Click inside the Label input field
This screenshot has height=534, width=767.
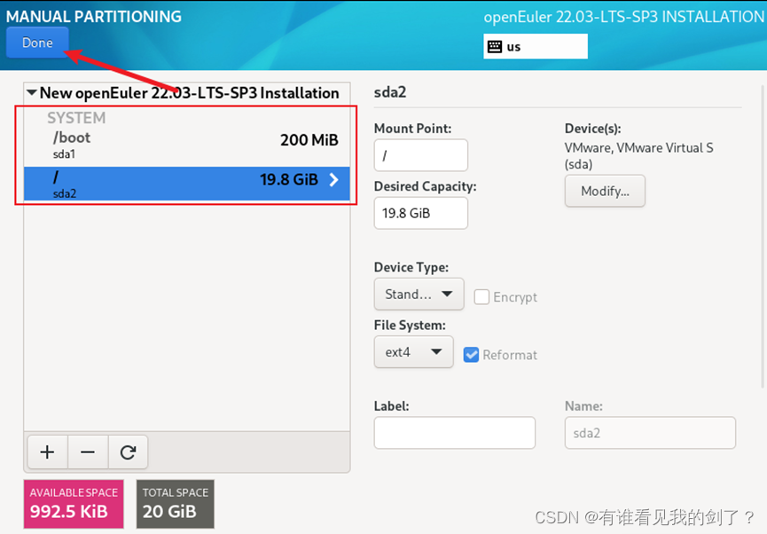click(x=454, y=433)
